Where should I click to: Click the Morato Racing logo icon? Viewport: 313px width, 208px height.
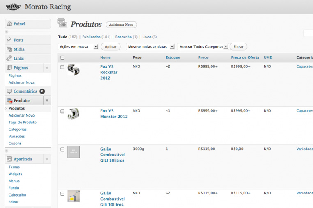13,7
